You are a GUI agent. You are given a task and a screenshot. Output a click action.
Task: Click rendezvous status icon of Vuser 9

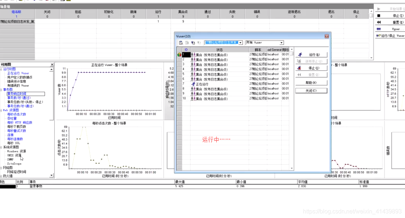click(193, 94)
